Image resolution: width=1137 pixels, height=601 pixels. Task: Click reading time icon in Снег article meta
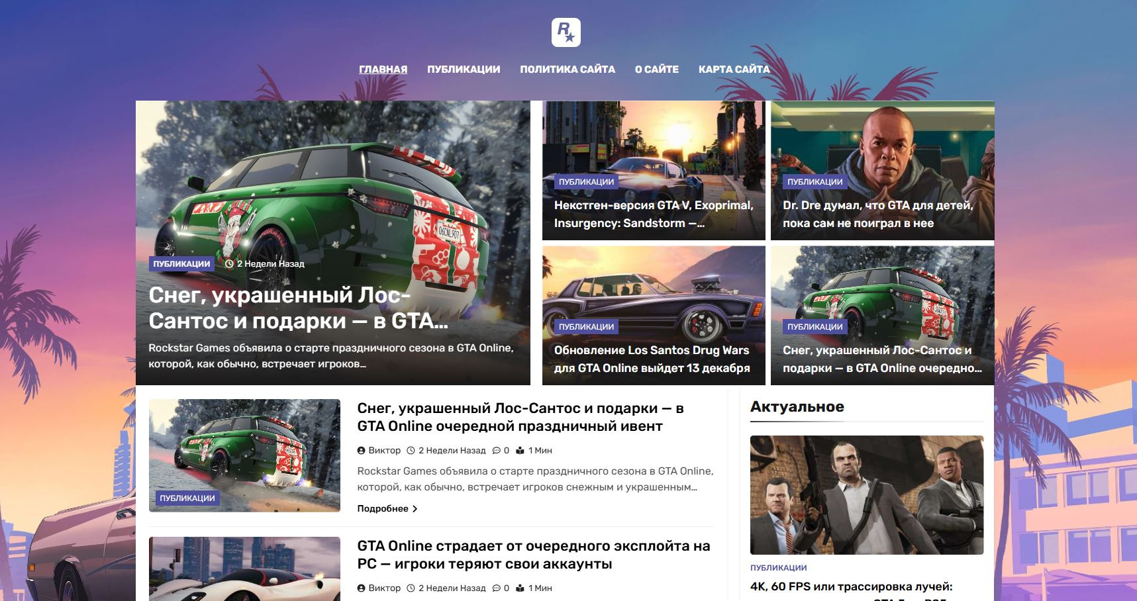coord(520,451)
